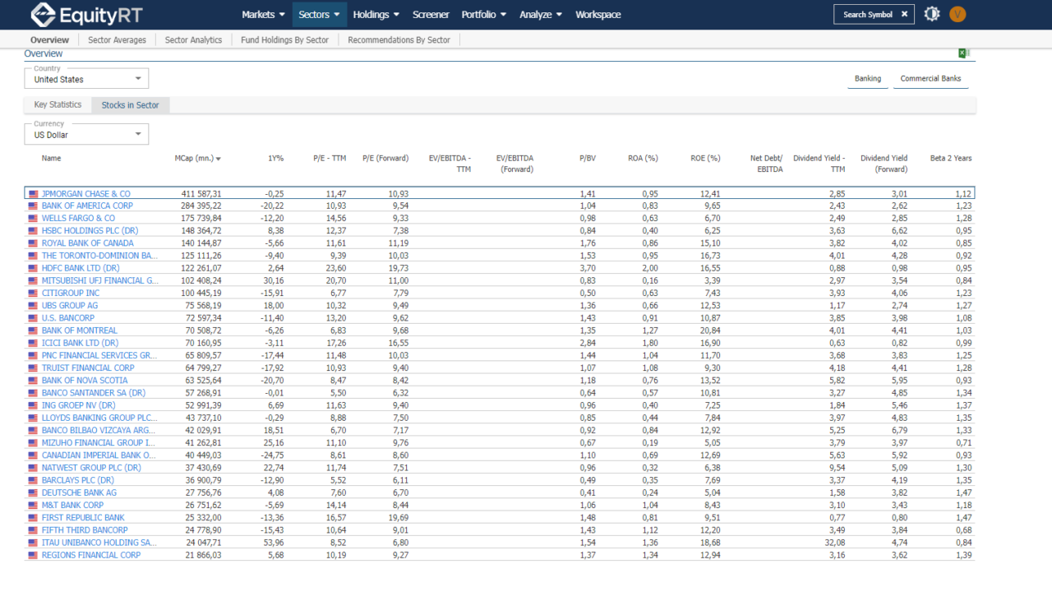Click the flag icon beside JPMorgan Chase
The height and width of the screenshot is (601, 1052).
click(33, 194)
